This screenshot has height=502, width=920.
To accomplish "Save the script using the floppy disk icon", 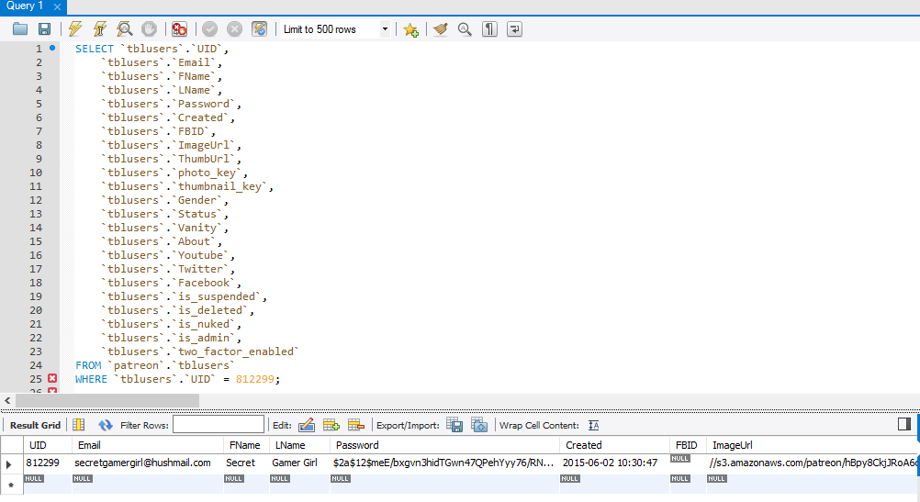I will 45,28.
